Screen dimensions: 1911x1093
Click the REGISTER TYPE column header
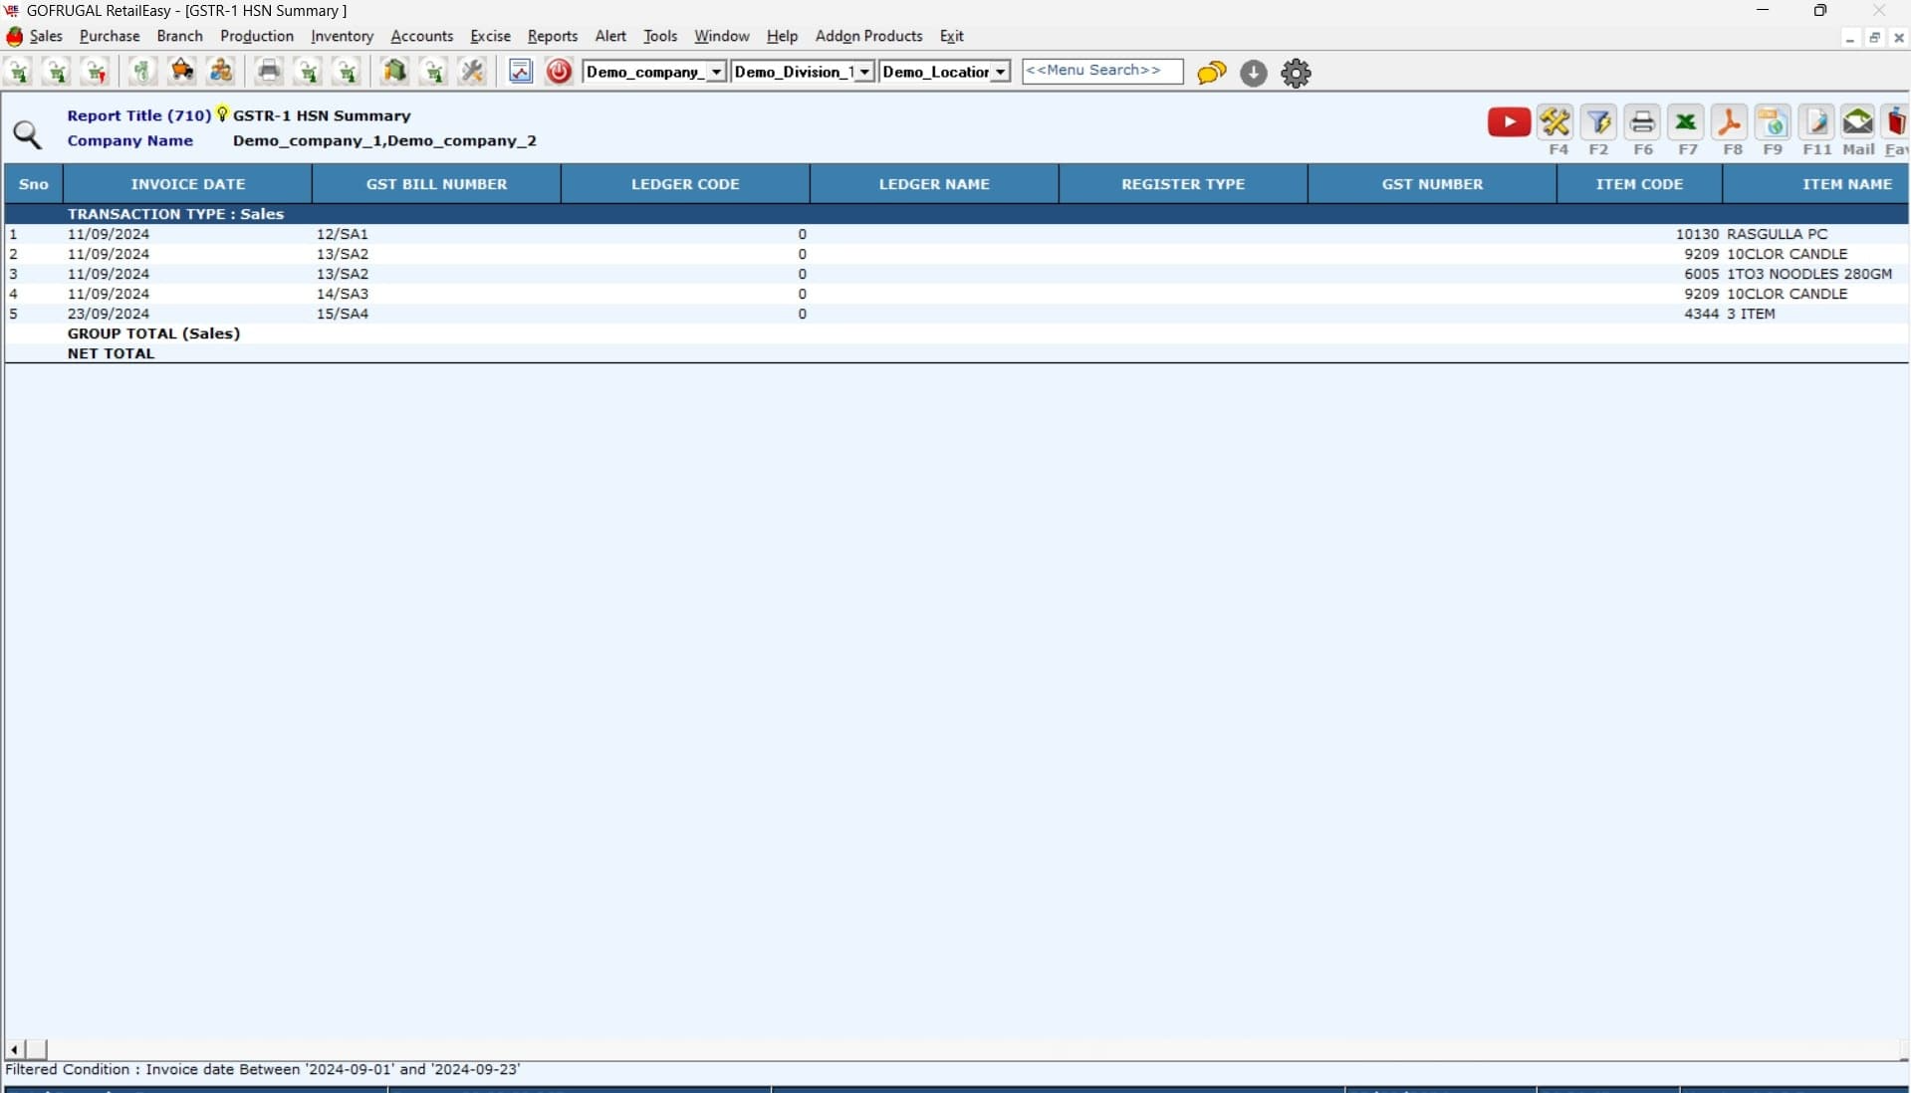1183,184
